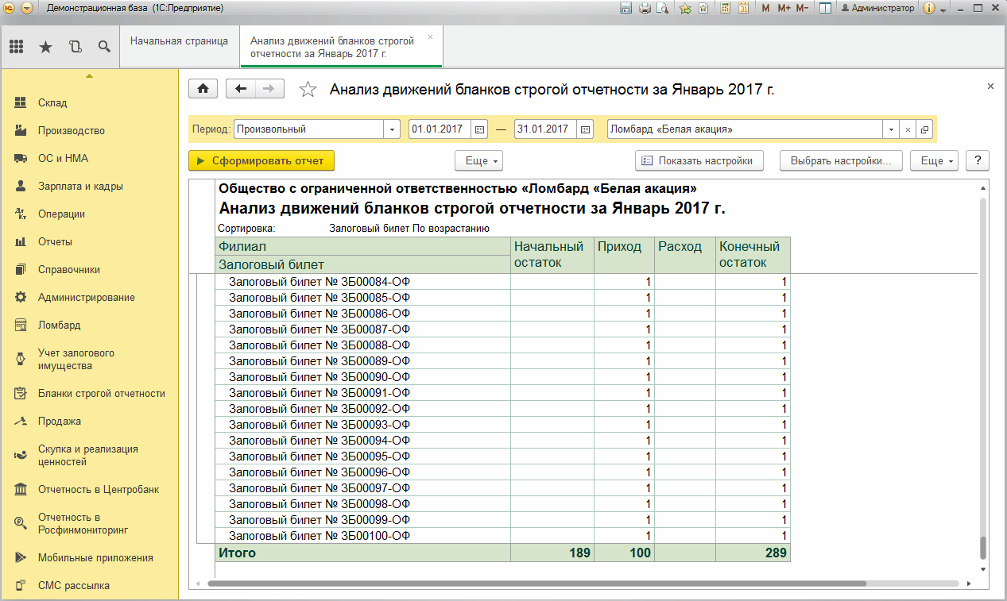Click the horizontal scrollbar of report
The image size is (1007, 601).
(536, 584)
